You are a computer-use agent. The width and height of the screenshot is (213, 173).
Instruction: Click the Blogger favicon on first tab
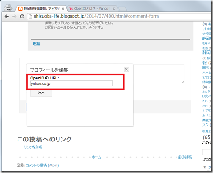tap(21, 9)
